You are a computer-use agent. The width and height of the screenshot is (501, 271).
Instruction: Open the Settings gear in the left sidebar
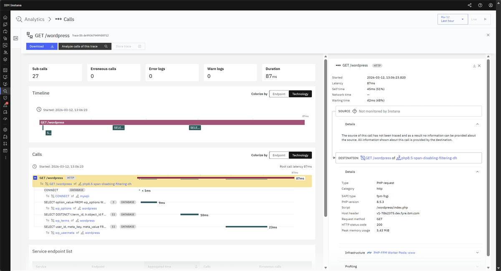coord(5,130)
